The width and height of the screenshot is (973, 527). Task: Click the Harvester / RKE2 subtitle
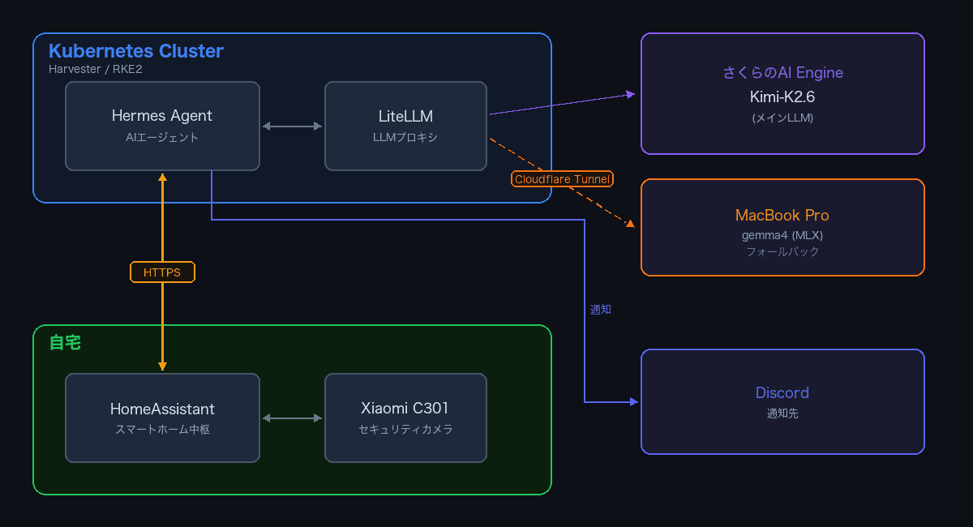96,69
